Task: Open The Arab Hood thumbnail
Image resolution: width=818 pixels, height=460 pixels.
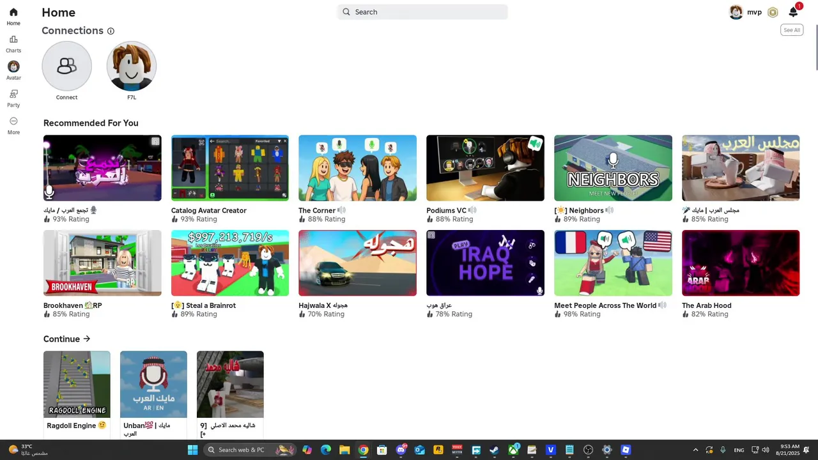Action: [x=741, y=263]
